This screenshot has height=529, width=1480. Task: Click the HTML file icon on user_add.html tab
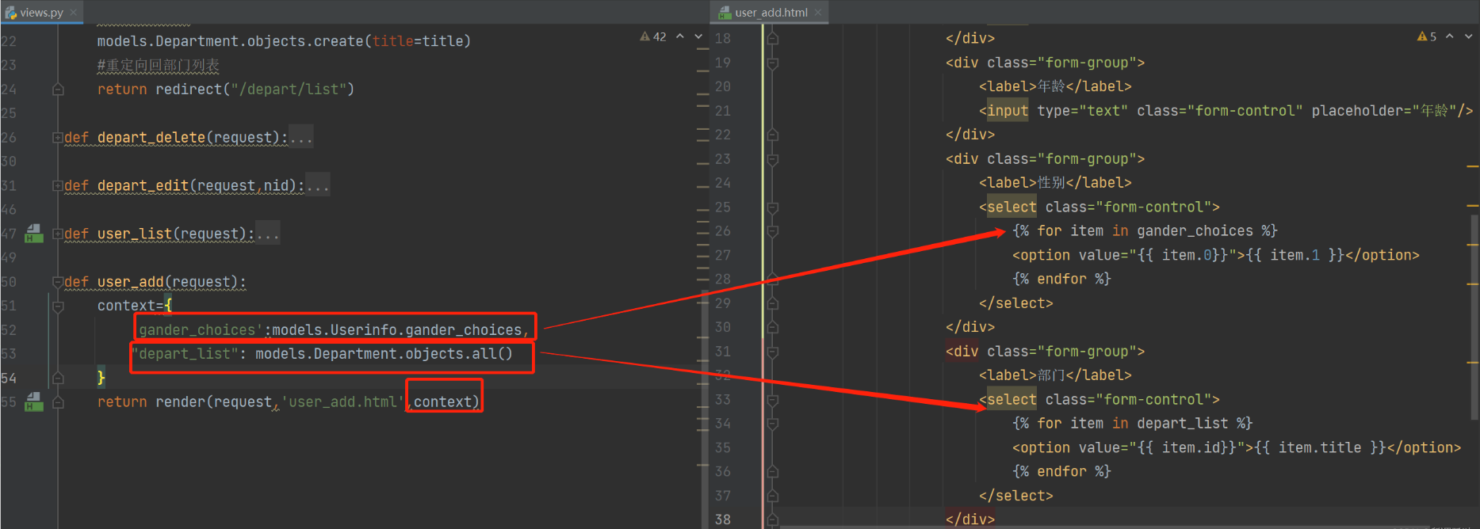725,13
